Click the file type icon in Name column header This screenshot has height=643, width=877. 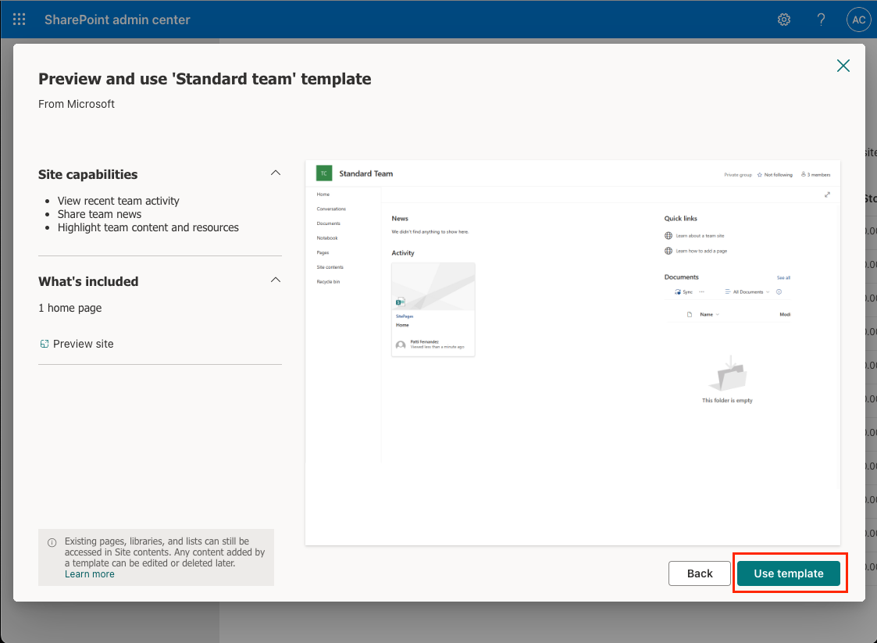690,315
